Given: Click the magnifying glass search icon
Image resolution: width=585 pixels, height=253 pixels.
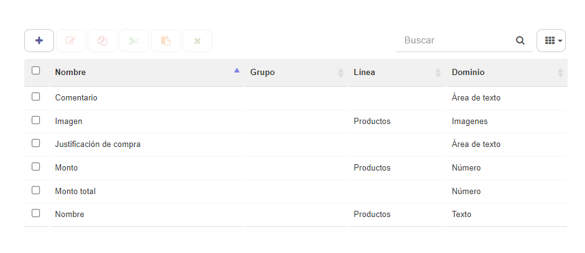Looking at the screenshot, I should [x=520, y=40].
